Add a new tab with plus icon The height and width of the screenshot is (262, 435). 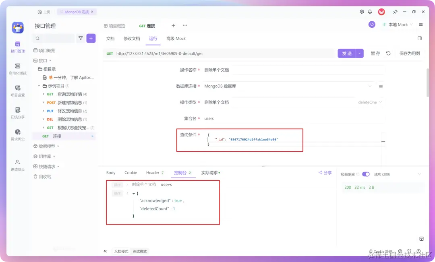tap(173, 25)
